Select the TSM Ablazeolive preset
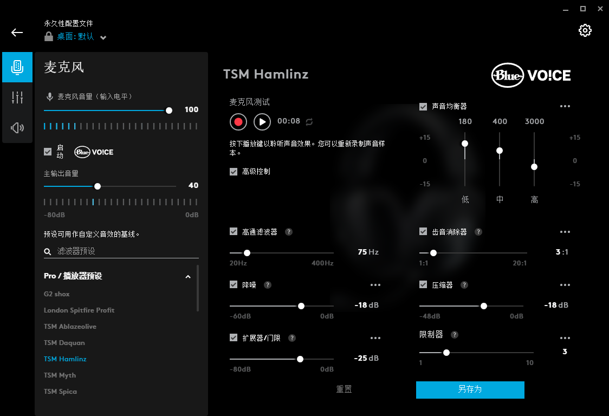Screen dimensions: 609x416 [x=70, y=327]
